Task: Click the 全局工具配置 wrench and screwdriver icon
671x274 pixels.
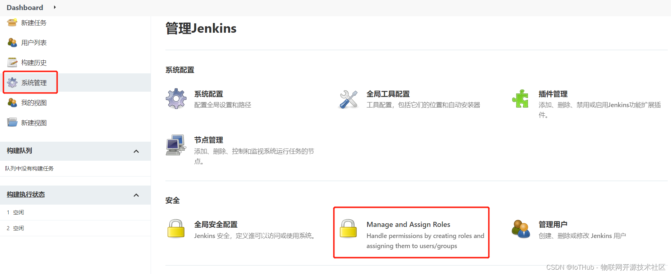Action: (x=348, y=99)
